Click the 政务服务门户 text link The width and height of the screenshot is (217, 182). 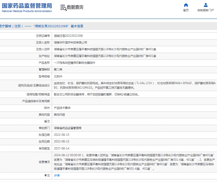coord(206,10)
